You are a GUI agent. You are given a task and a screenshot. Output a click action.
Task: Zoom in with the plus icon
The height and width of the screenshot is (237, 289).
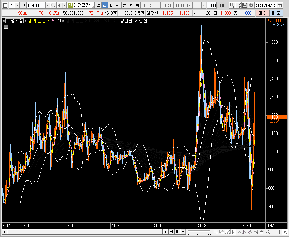279,232
